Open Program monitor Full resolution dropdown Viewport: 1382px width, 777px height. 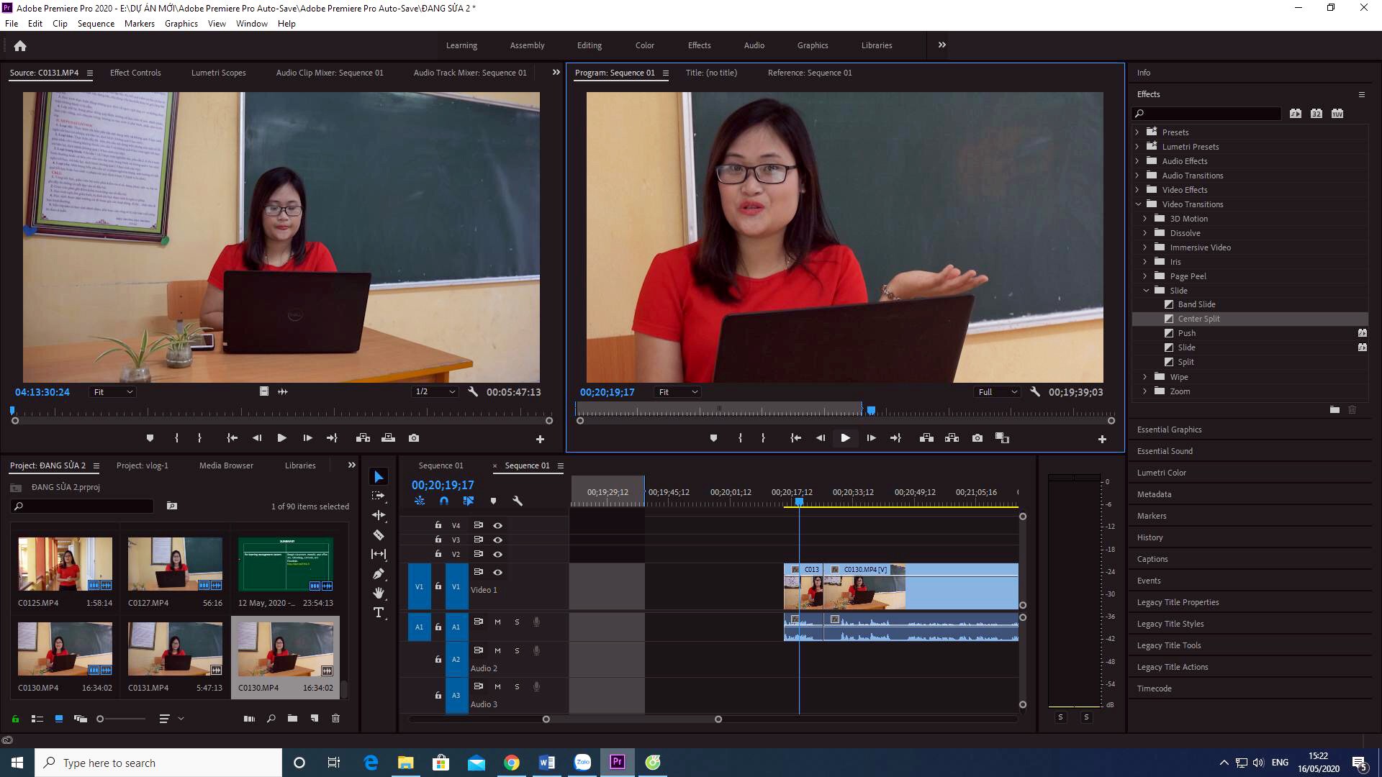point(998,392)
